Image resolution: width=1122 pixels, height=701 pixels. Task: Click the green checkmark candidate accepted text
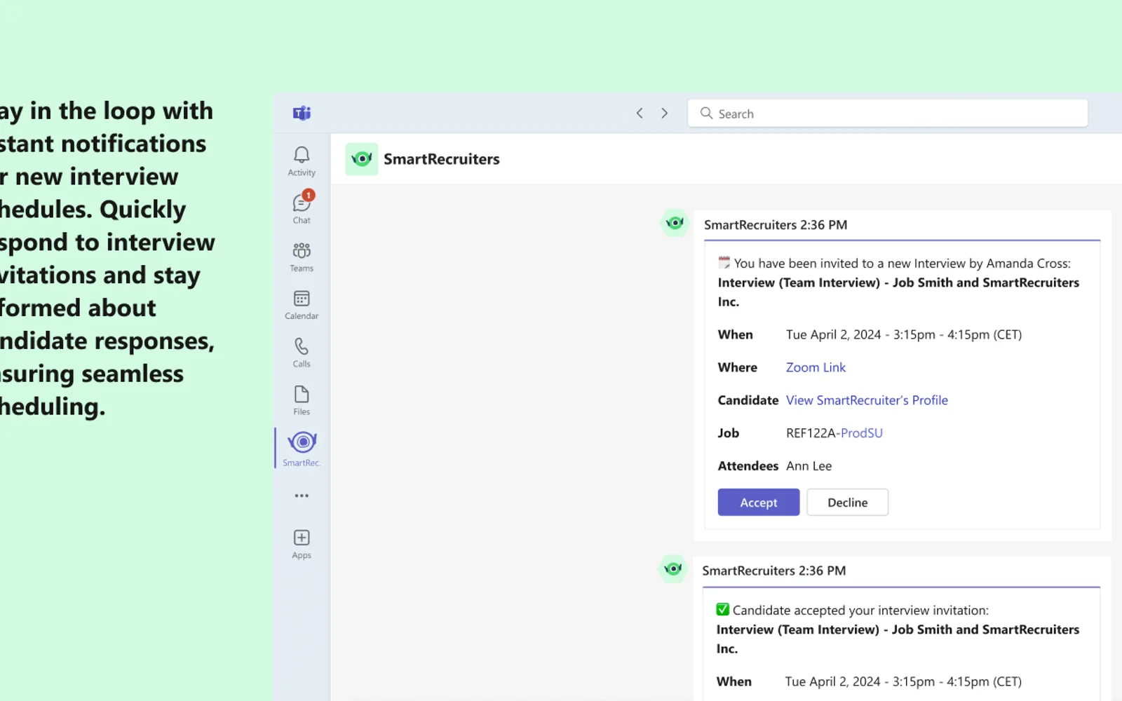point(853,610)
